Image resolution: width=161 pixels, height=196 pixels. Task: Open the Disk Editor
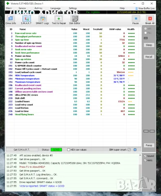point(75,20)
